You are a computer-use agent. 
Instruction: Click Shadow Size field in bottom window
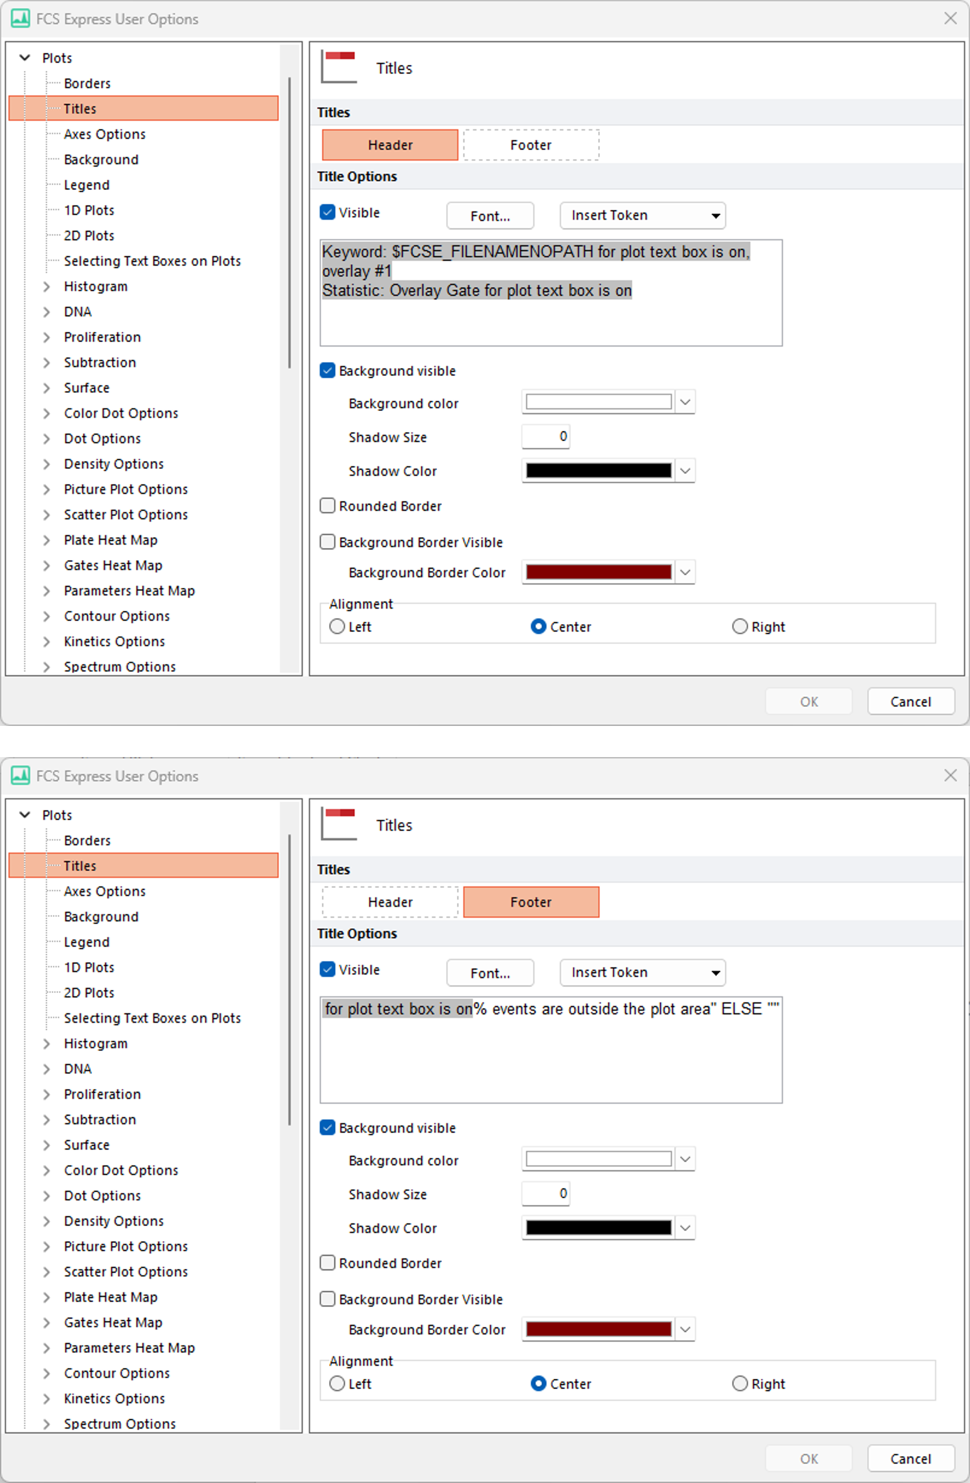[546, 1193]
